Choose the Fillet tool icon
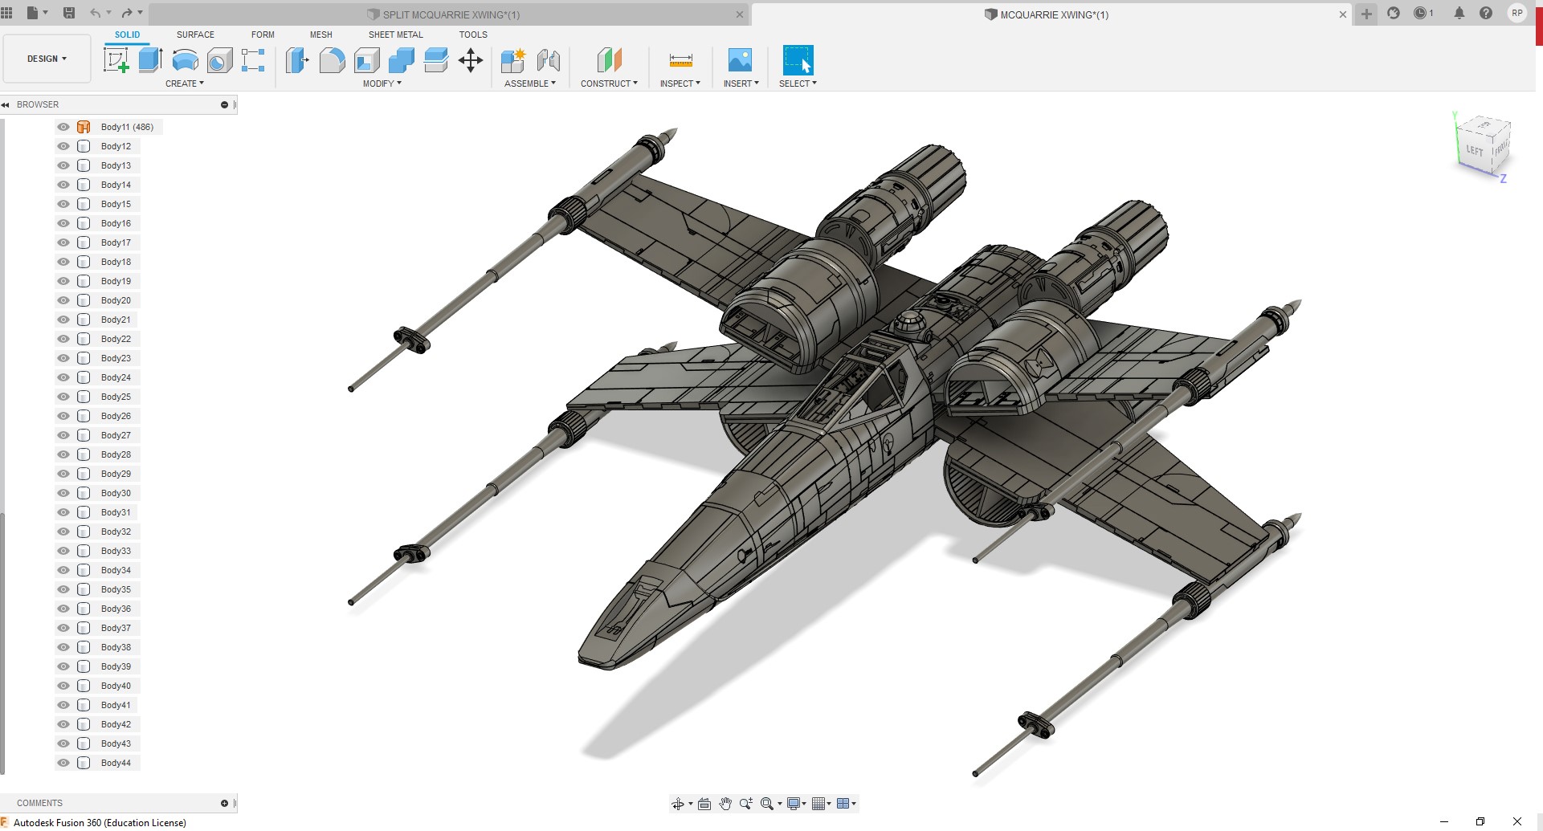The image size is (1543, 831). point(332,60)
